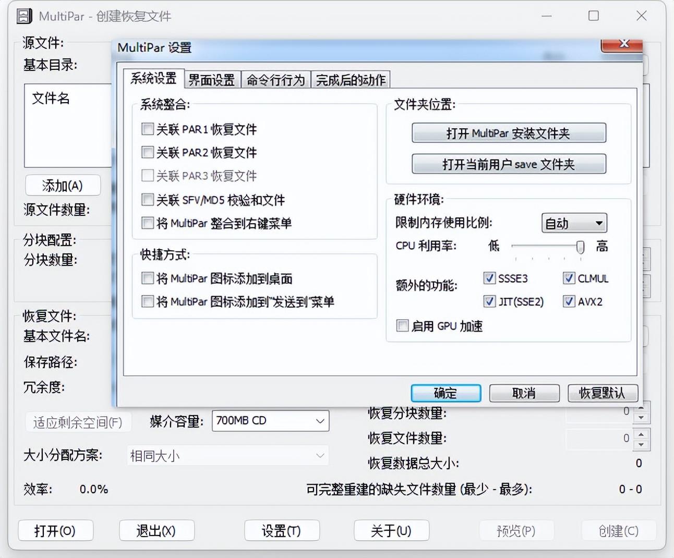Click the MultiPar app icon in title bar

coord(24,16)
